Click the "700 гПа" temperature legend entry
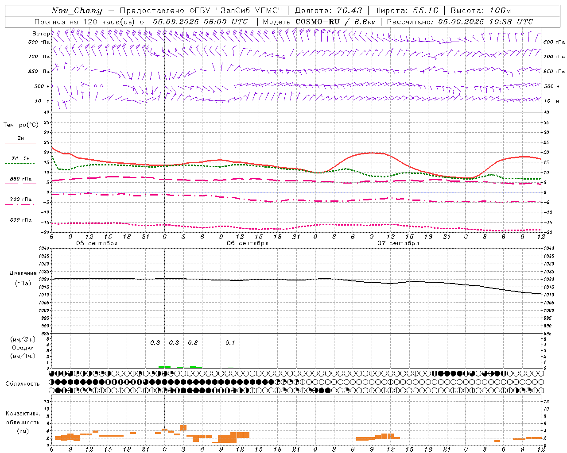The width and height of the screenshot is (567, 453). (x=20, y=200)
